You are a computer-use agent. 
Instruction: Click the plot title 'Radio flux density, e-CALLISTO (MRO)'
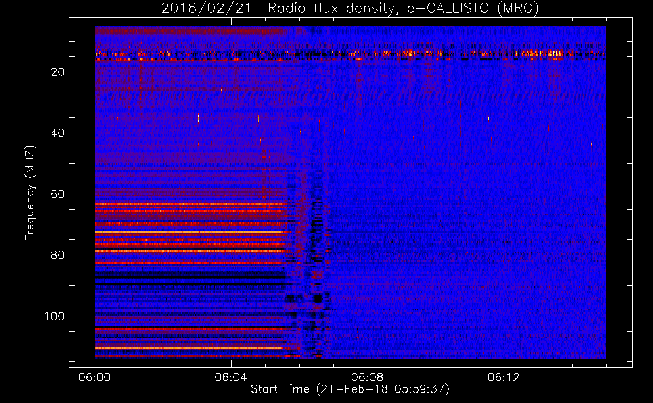pos(403,8)
